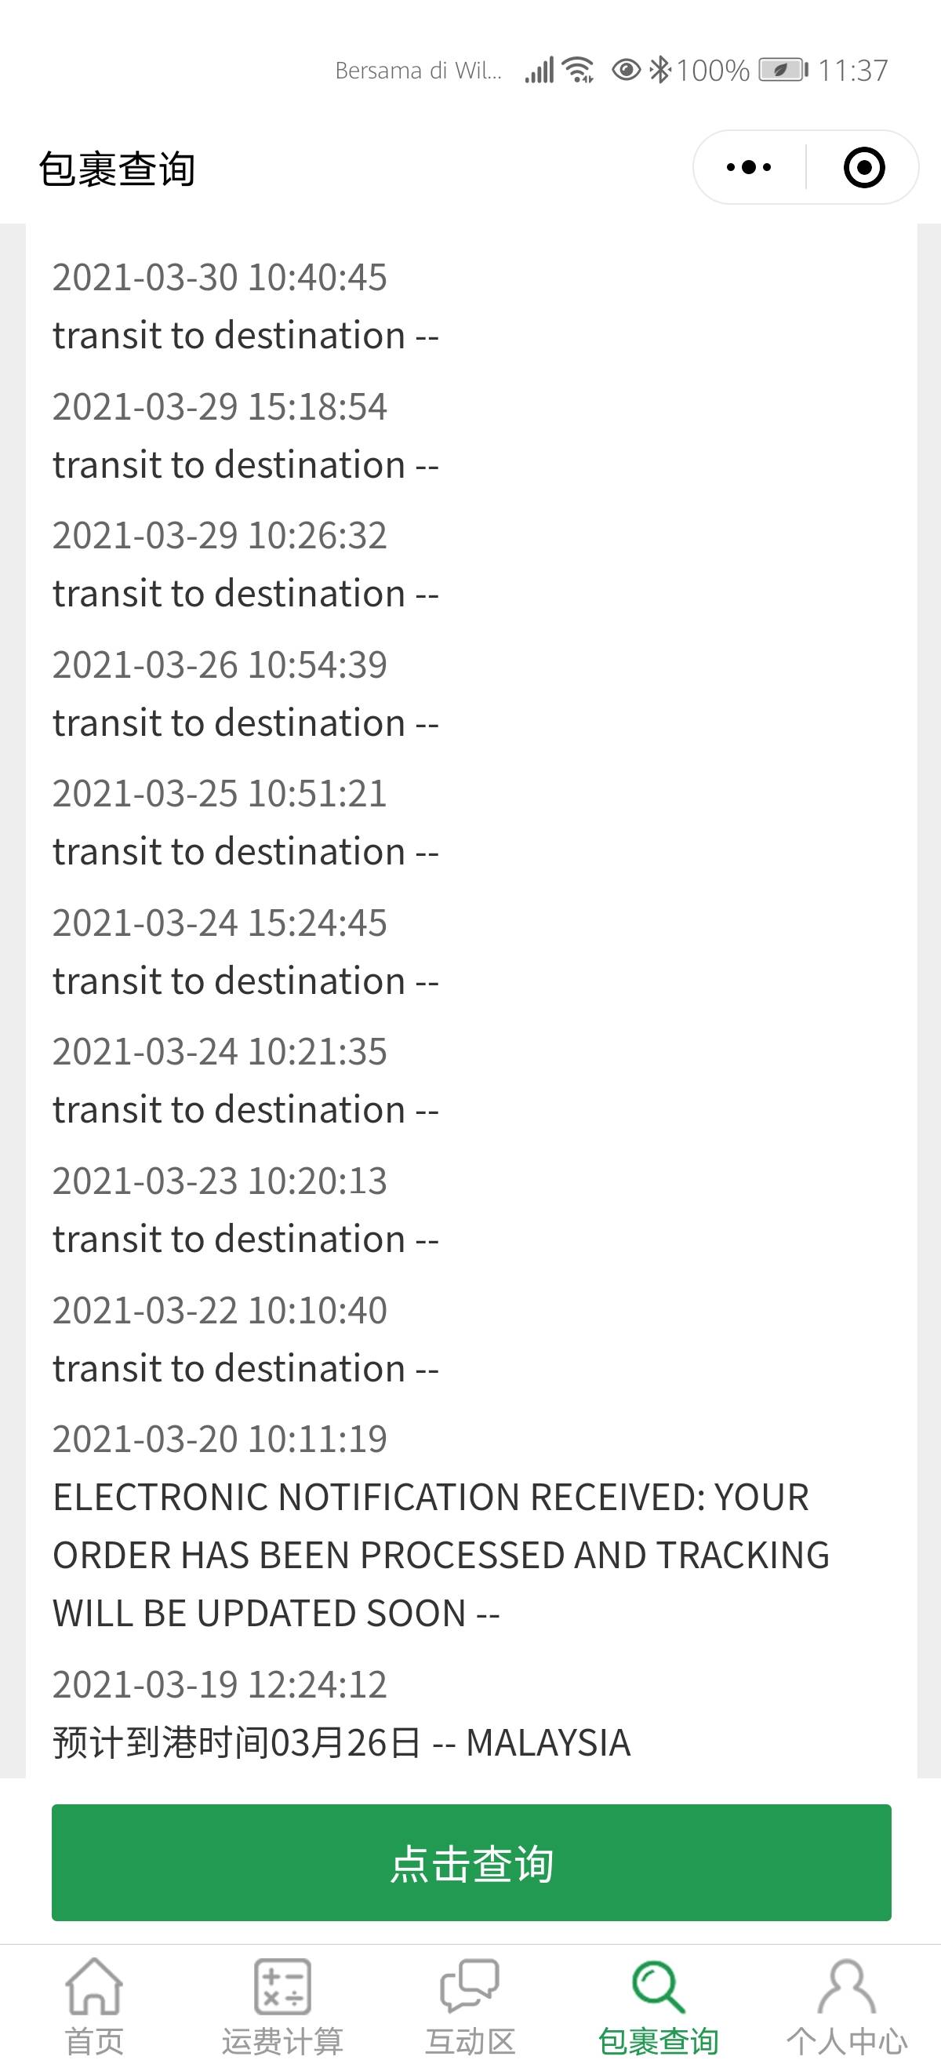Switch to the 个人中心 tab label
The width and height of the screenshot is (941, 2071).
point(846,2042)
